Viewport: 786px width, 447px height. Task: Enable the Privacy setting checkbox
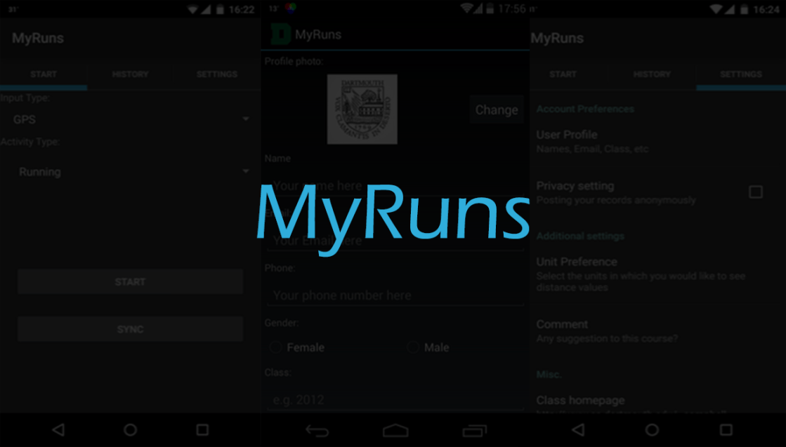[755, 192]
